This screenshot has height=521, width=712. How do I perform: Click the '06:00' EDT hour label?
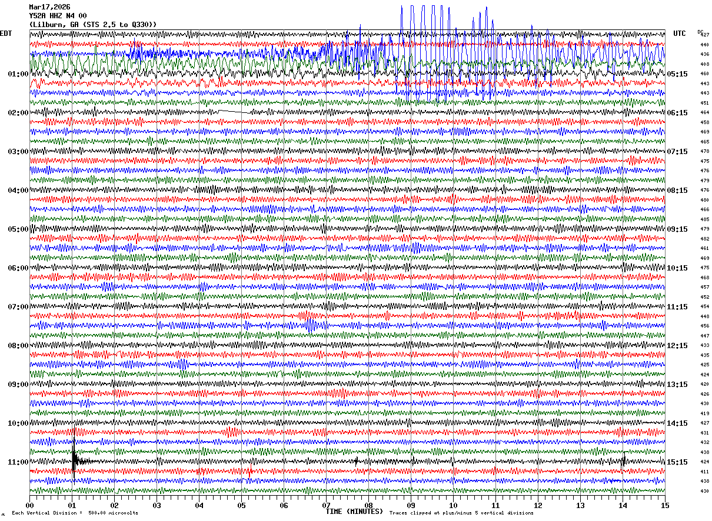click(x=18, y=268)
